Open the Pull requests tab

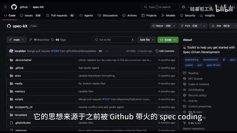pyautogui.click(x=60, y=16)
